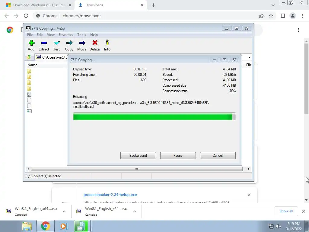Close the Downloads tab in Chrome
Viewport: 309px width, 232px height.
pyautogui.click(x=142, y=5)
